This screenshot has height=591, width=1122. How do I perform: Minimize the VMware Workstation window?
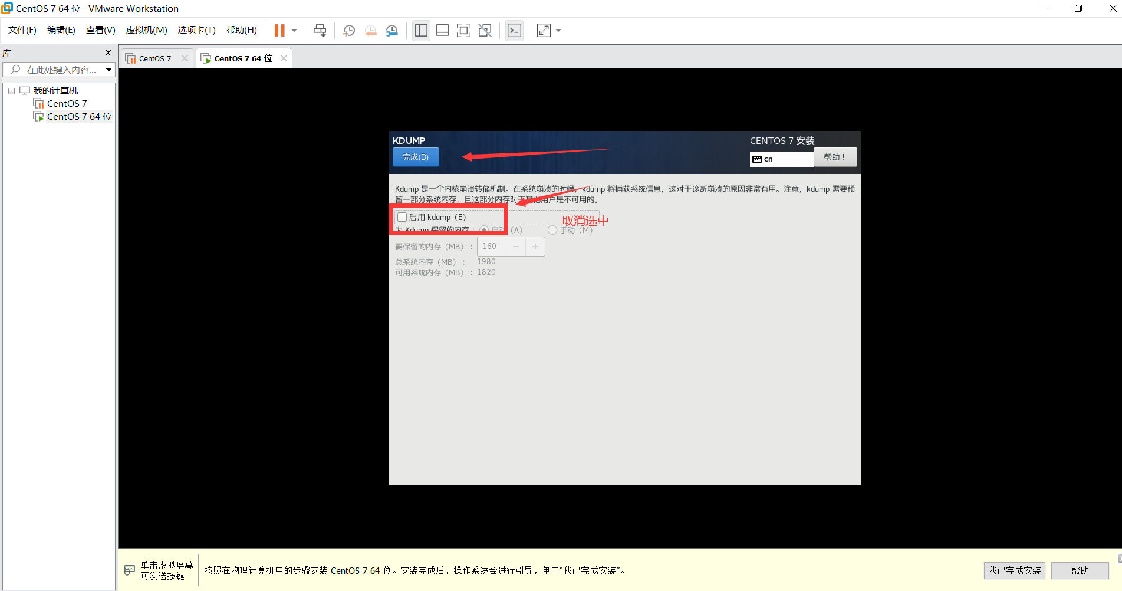[1044, 8]
